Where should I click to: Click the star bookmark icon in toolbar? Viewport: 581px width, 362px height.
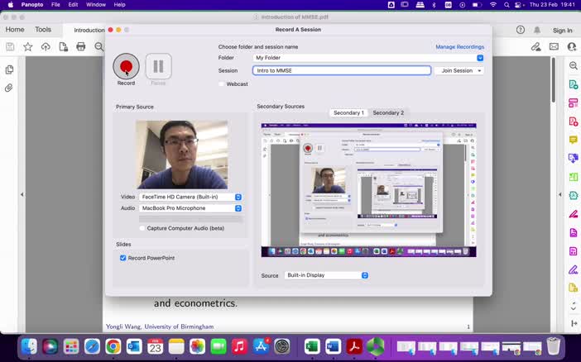[x=27, y=47]
